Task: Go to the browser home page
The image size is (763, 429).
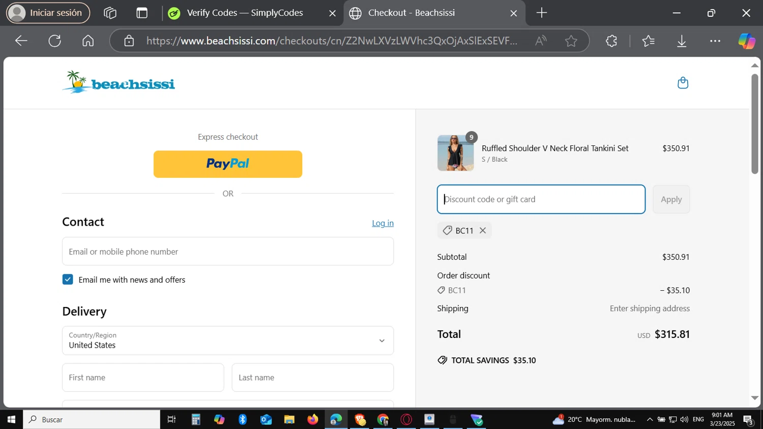Action: pyautogui.click(x=88, y=41)
